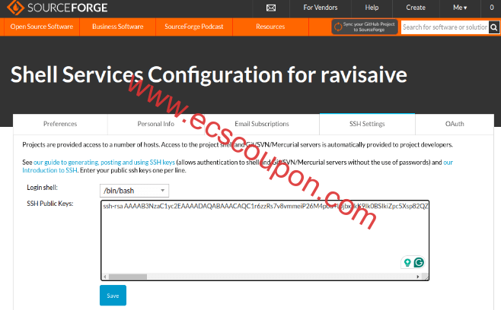This screenshot has height=310, width=501.
Task: Click Sync your GitHub Project button
Action: click(x=365, y=27)
